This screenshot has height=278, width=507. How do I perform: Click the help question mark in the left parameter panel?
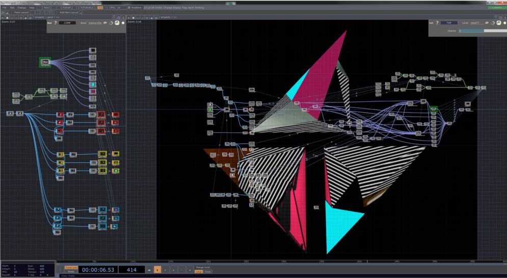click(55, 23)
